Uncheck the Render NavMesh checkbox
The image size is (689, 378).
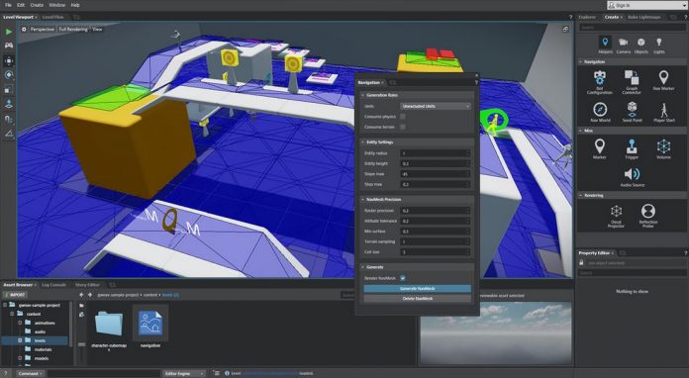click(403, 278)
